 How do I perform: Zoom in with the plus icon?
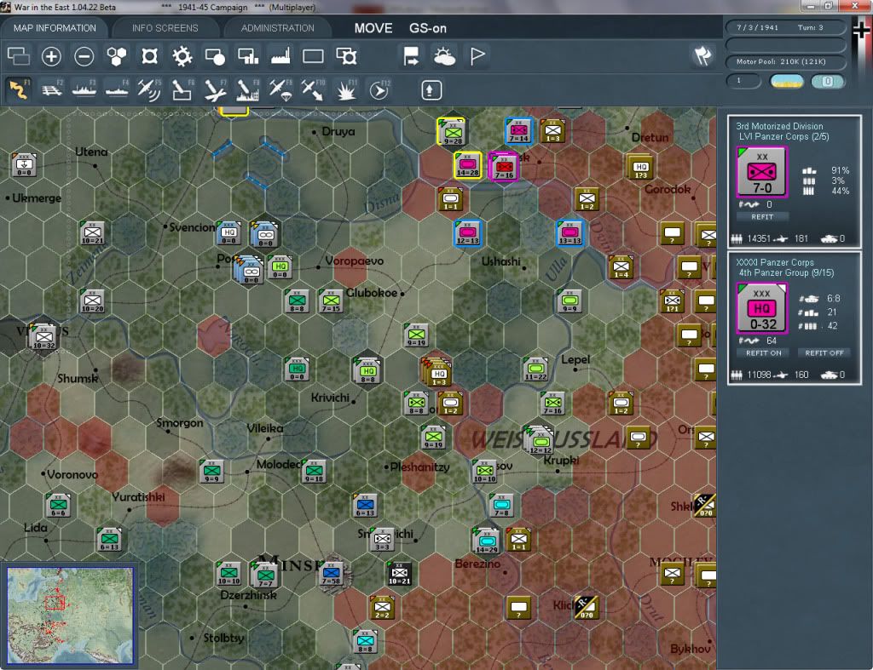click(x=51, y=56)
